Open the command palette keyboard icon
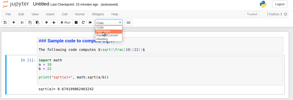The height and width of the screenshot is (100, 293). 128,23
